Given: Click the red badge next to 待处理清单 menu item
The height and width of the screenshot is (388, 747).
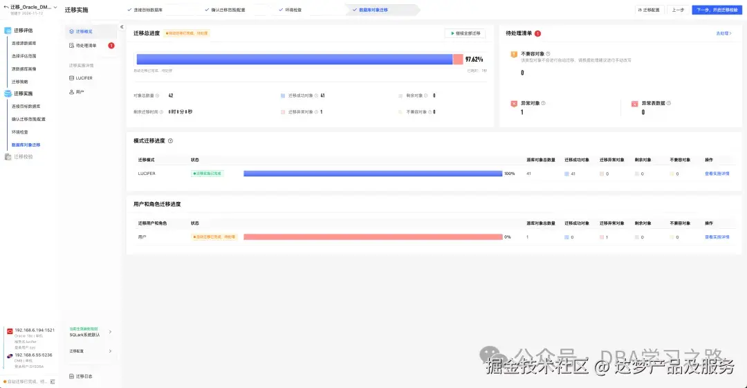Looking at the screenshot, I should click(111, 46).
